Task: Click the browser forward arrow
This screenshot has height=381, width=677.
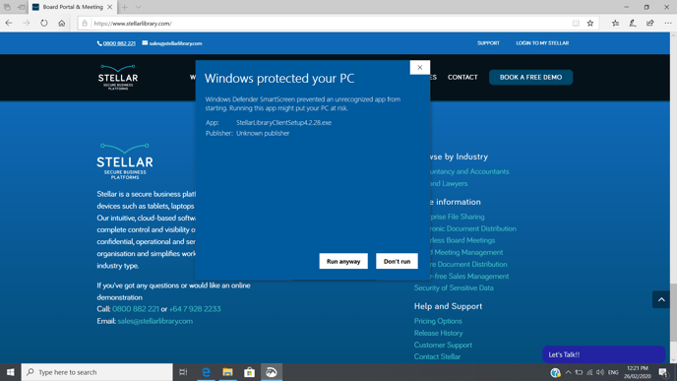Action: 27,23
